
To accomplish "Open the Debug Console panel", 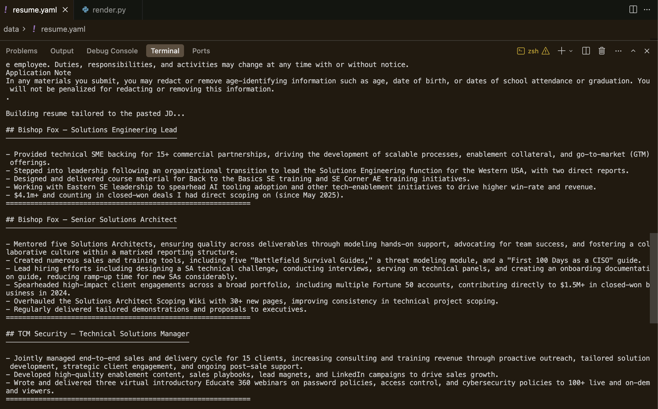I will click(112, 50).
